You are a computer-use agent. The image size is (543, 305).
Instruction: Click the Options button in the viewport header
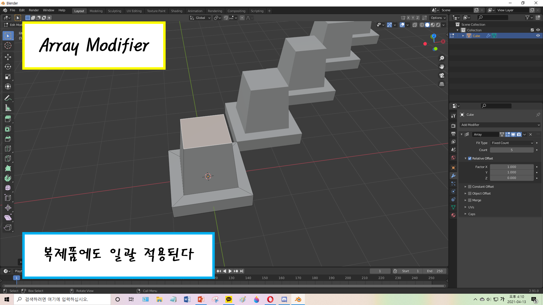[x=438, y=18]
